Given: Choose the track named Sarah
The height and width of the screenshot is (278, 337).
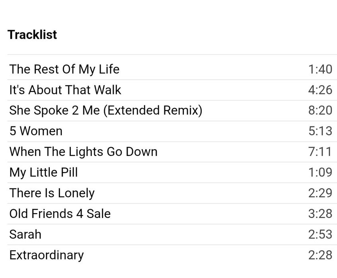Looking at the screenshot, I should coord(25,234).
